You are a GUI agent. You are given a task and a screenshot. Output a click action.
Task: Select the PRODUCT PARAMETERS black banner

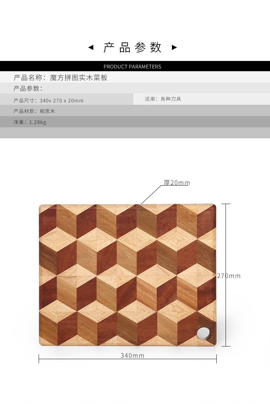coord(135,66)
